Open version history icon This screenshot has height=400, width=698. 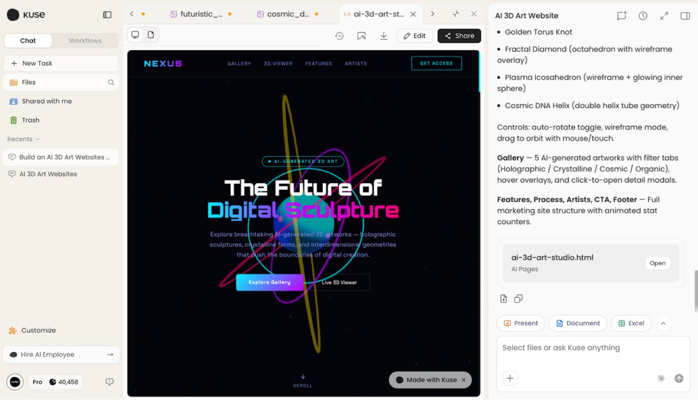coord(339,36)
